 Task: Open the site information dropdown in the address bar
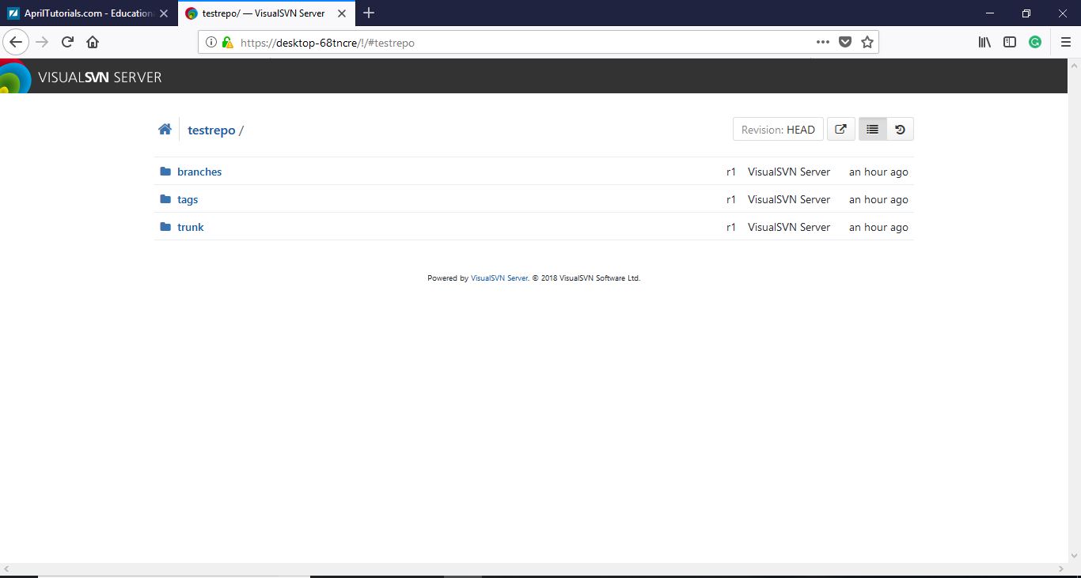click(209, 42)
